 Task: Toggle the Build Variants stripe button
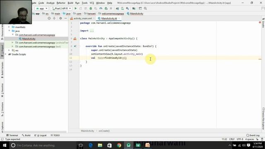[2, 70]
